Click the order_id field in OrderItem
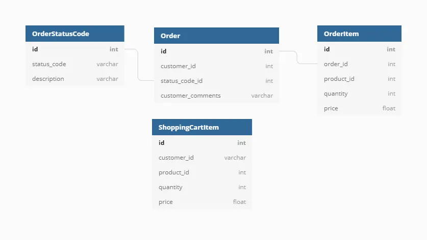The width and height of the screenshot is (427, 240). click(359, 64)
